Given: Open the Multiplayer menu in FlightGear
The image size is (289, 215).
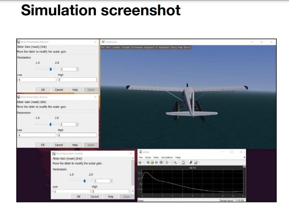Looking at the screenshot, I should [x=164, y=48].
